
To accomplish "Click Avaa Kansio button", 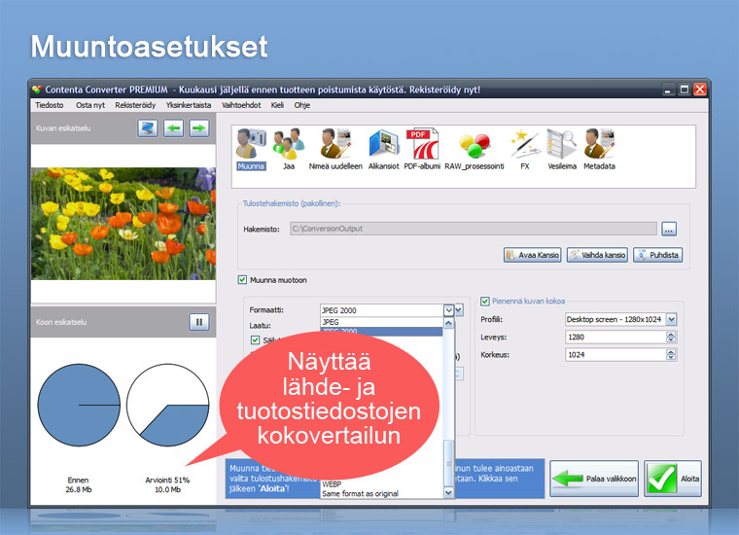I will (x=533, y=255).
